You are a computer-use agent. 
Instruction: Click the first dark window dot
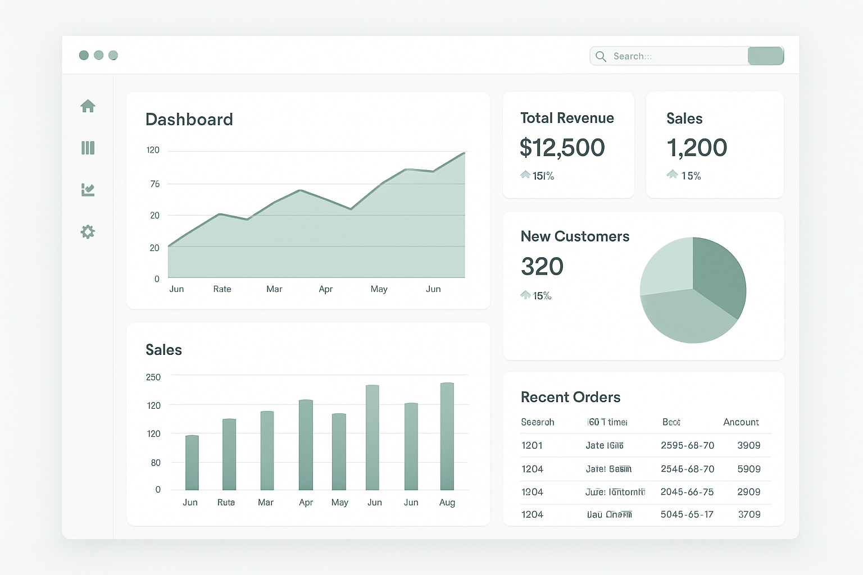pos(84,55)
